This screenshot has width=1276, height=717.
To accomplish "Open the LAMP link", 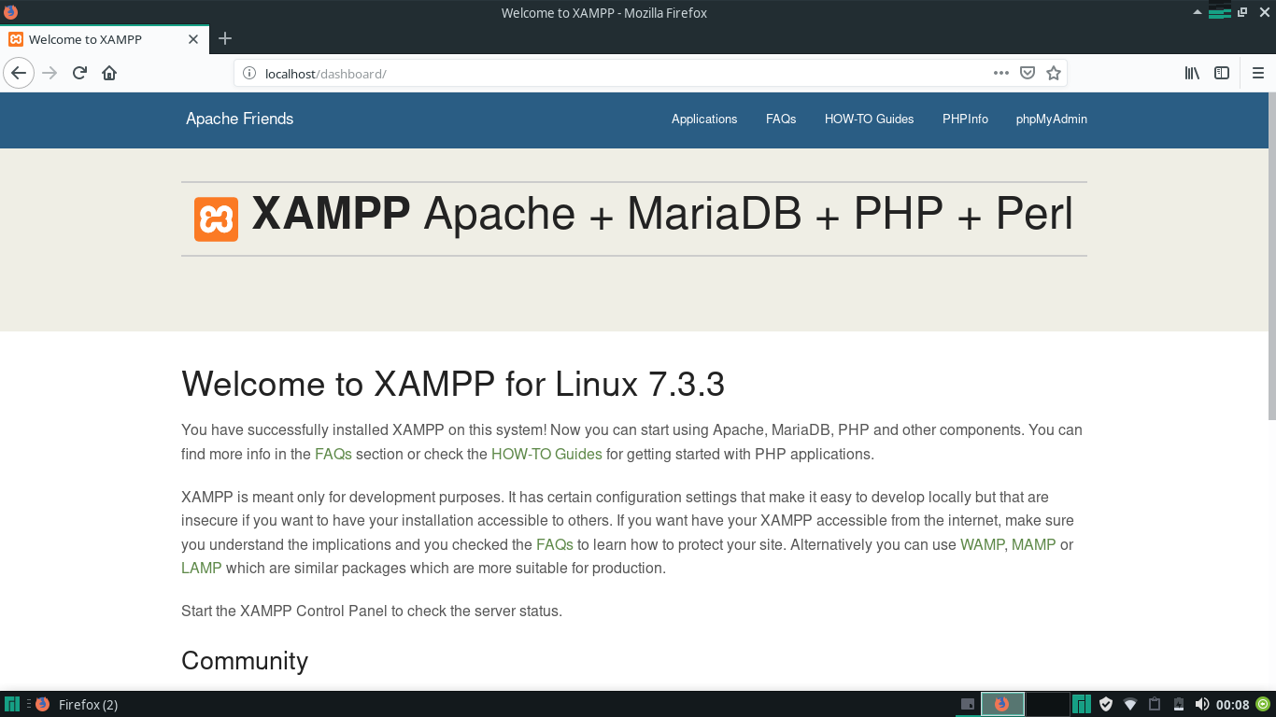I will pyautogui.click(x=202, y=568).
